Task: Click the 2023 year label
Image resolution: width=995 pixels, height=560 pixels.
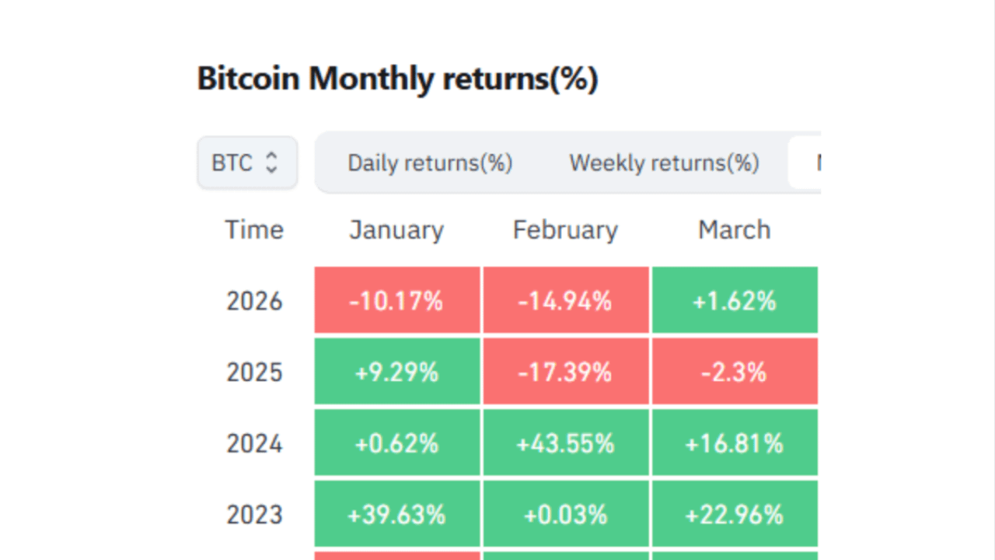Action: [x=254, y=513]
